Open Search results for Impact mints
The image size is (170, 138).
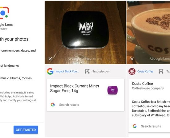(69, 105)
